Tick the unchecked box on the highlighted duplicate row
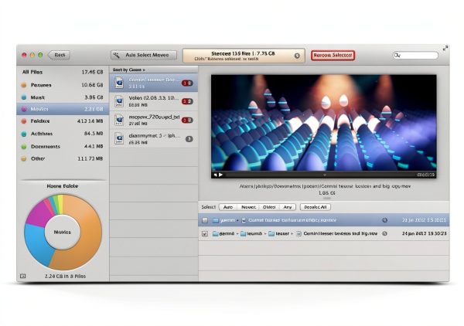 [x=204, y=220]
